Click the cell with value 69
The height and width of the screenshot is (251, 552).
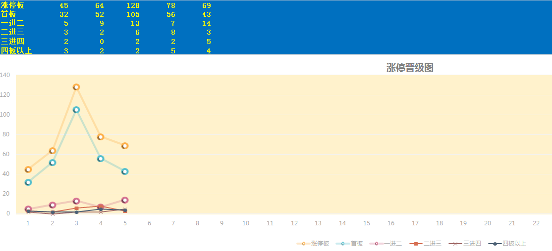207,5
